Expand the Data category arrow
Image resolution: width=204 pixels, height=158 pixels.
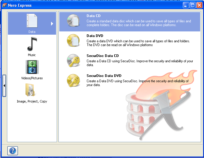click(52, 23)
